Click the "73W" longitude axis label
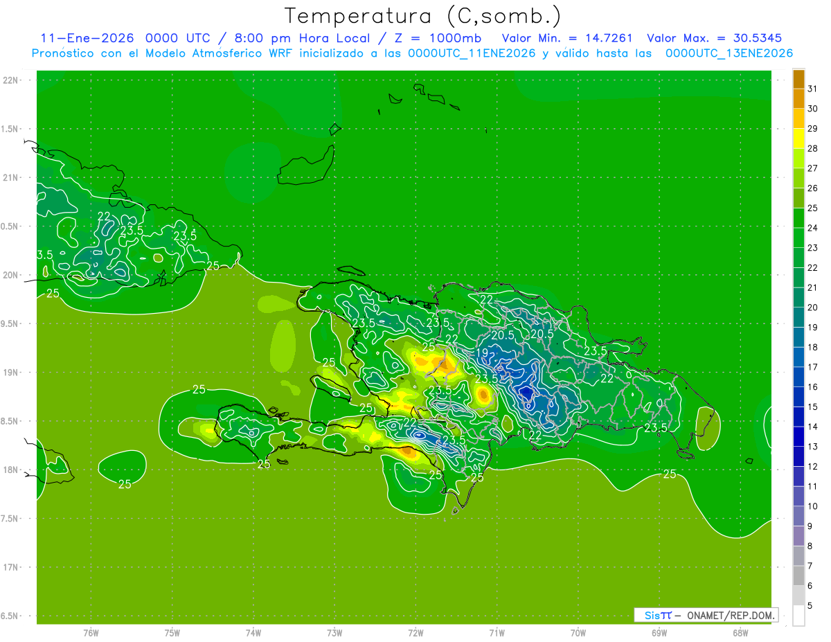Viewport: 831px width, 642px height. point(334,632)
